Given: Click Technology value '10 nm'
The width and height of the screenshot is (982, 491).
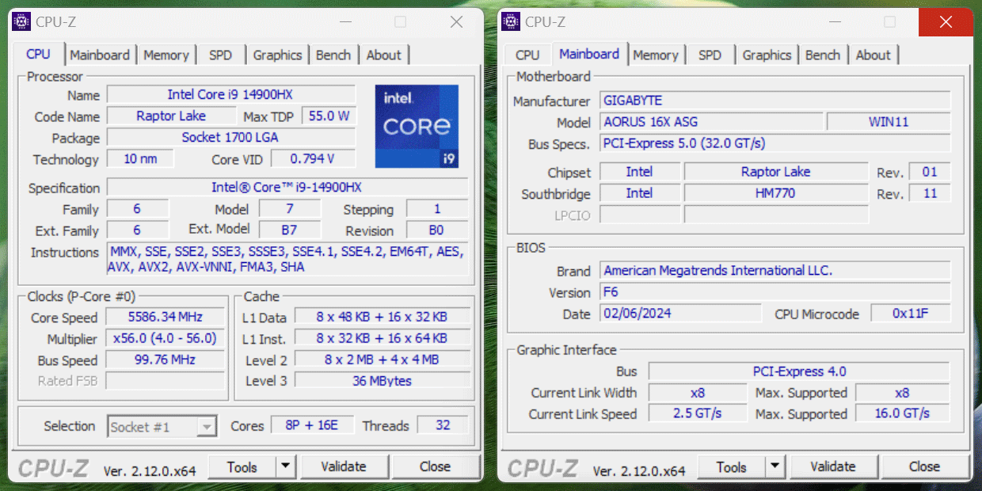Looking at the screenshot, I should (x=140, y=158).
